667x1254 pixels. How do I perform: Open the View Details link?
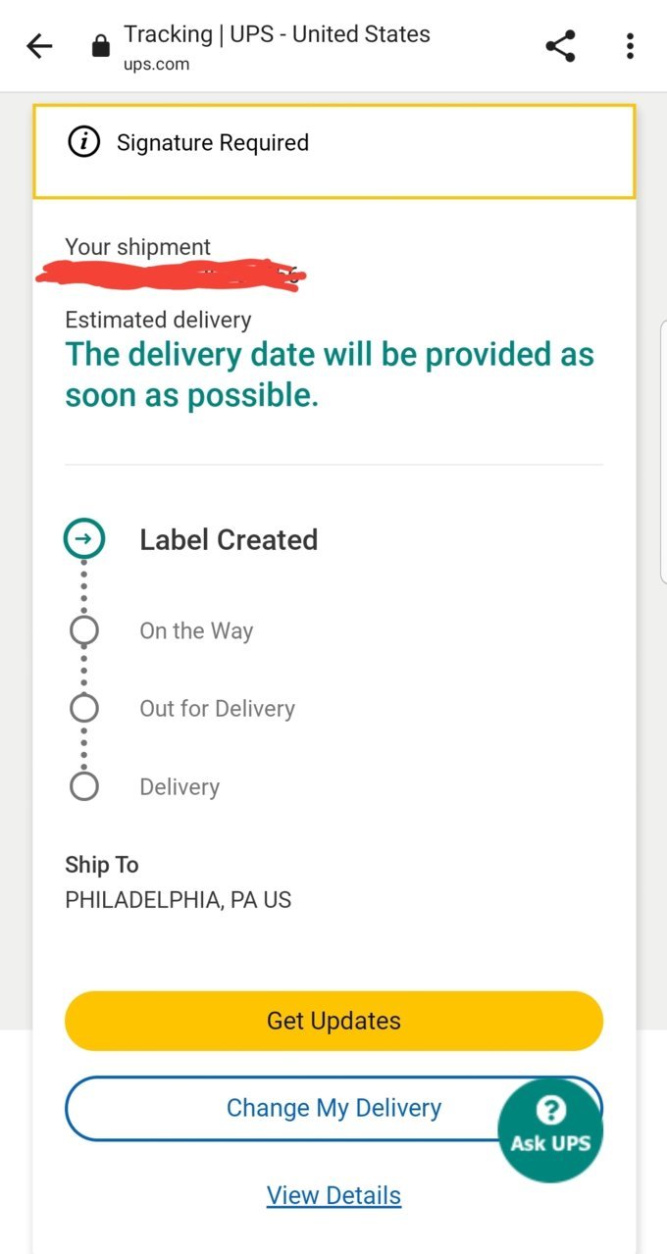point(333,1196)
